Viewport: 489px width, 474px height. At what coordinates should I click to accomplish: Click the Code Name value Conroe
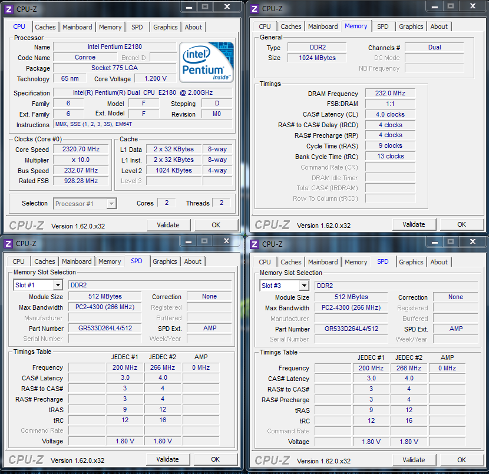tap(85, 57)
